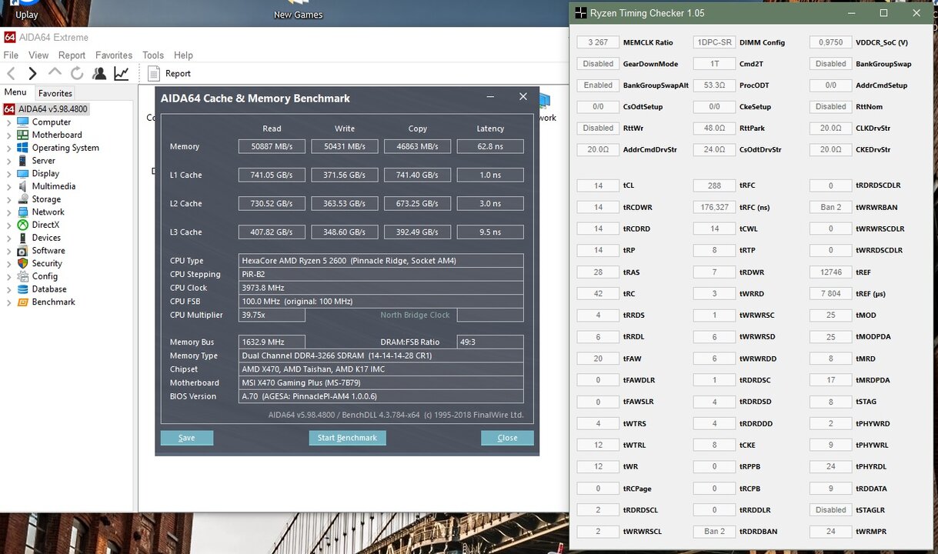The image size is (938, 554).
Task: Click the Memory Latency value 62.8 ns
Action: [x=490, y=146]
